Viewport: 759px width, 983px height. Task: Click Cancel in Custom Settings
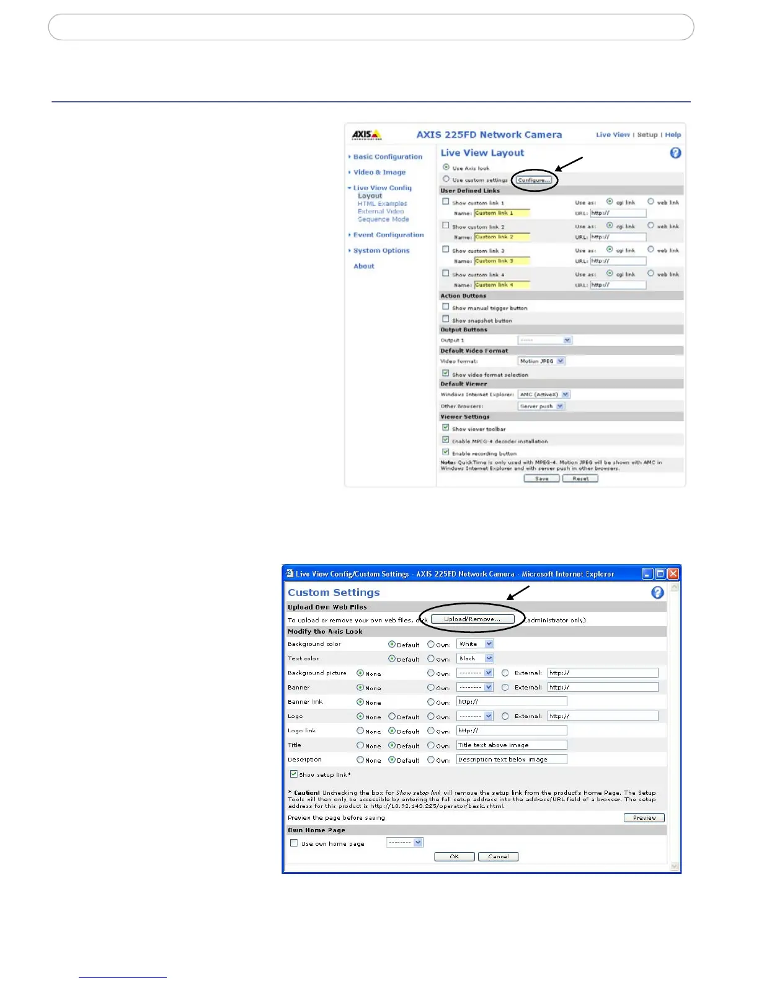tap(499, 856)
